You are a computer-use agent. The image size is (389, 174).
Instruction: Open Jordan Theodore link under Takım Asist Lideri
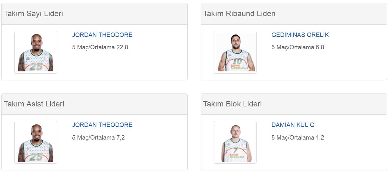coord(102,125)
